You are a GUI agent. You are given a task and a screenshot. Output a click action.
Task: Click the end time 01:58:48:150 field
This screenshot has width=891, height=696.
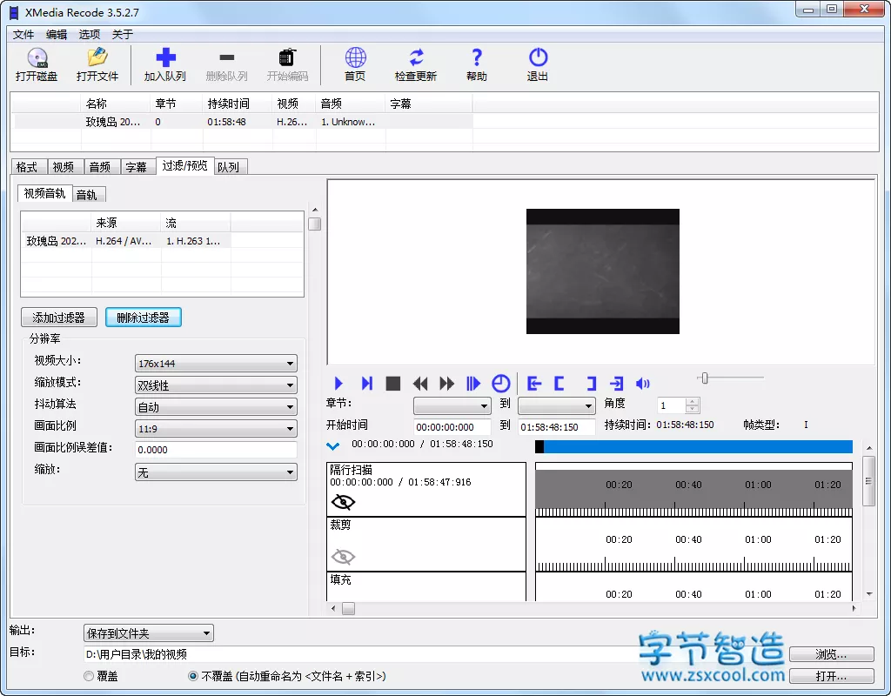pos(556,426)
